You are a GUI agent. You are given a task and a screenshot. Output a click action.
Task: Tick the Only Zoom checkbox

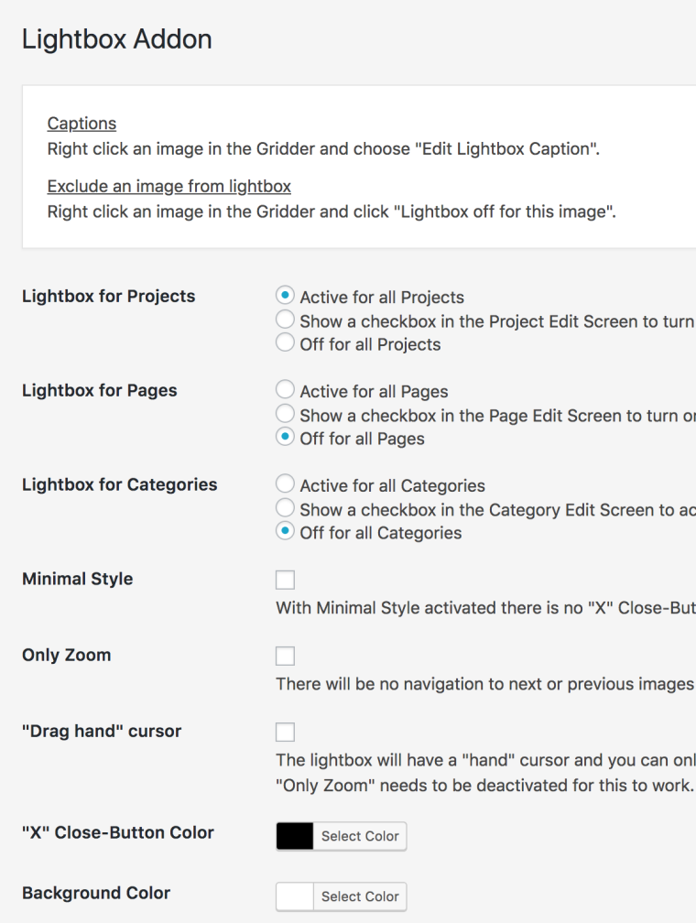click(x=286, y=657)
